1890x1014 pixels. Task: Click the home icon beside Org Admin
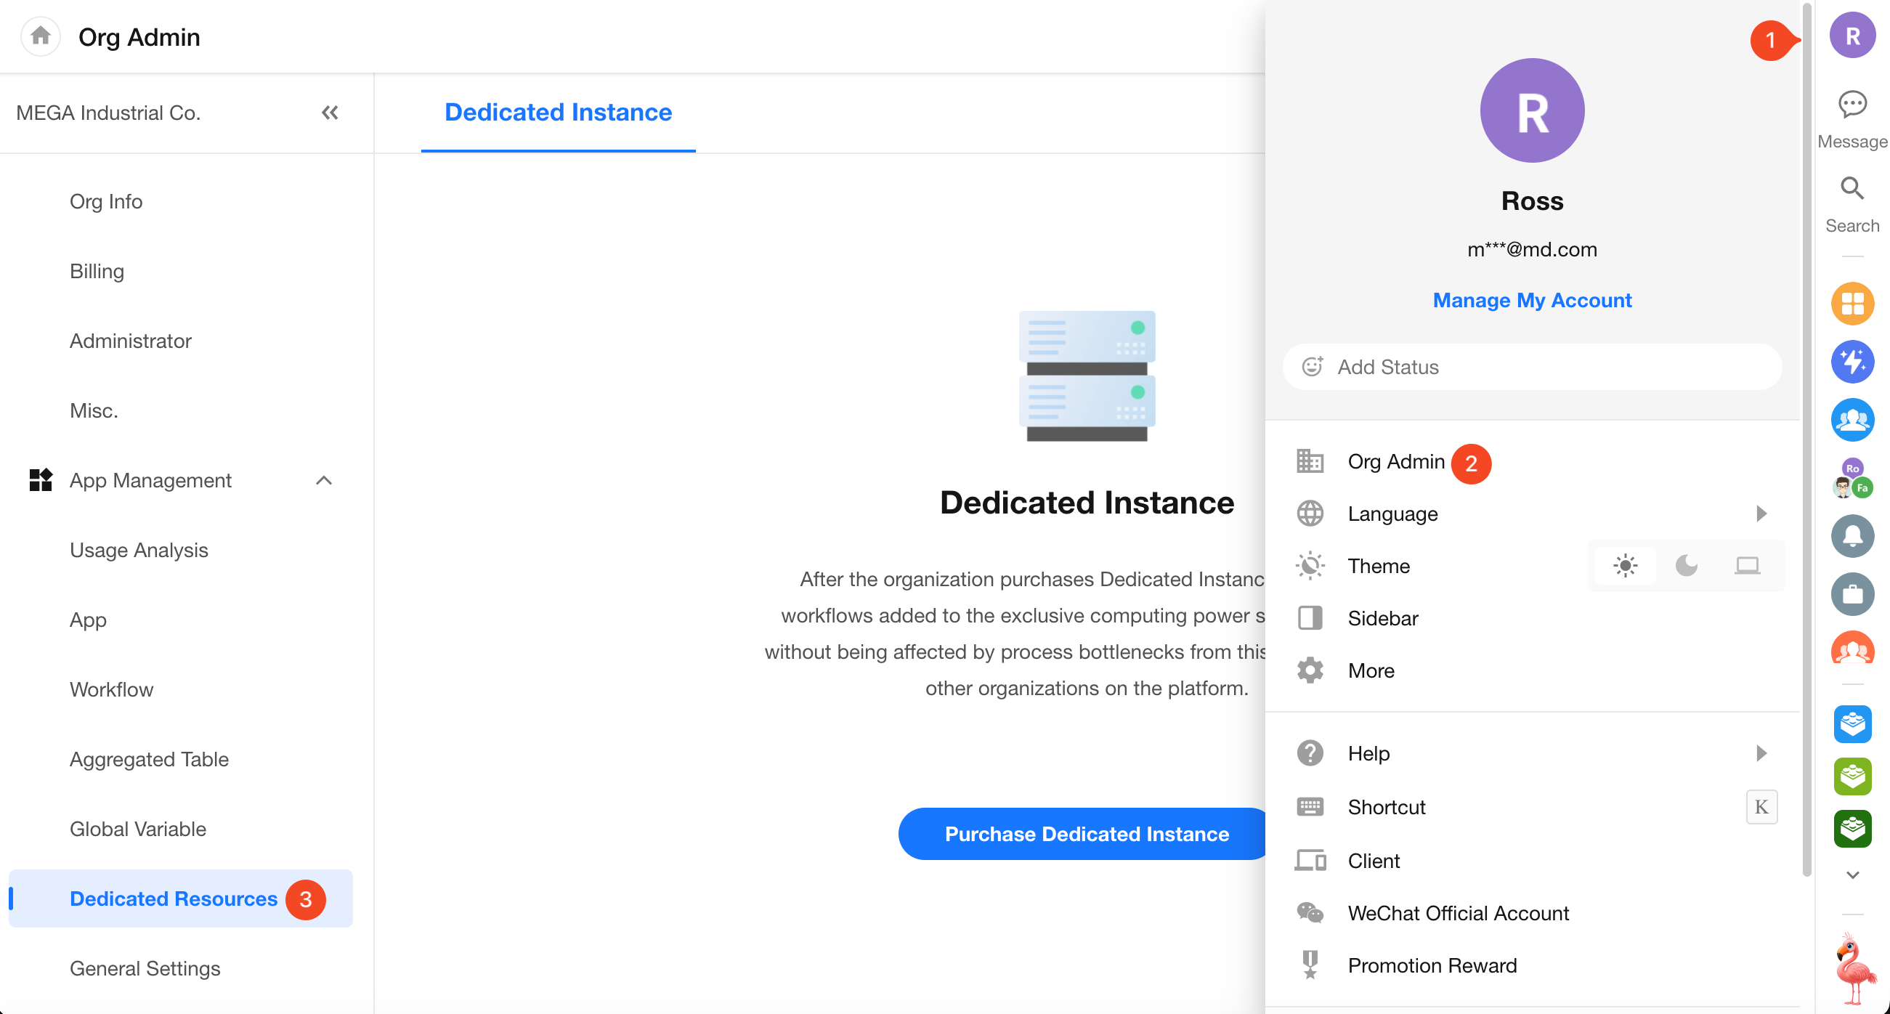tap(41, 36)
